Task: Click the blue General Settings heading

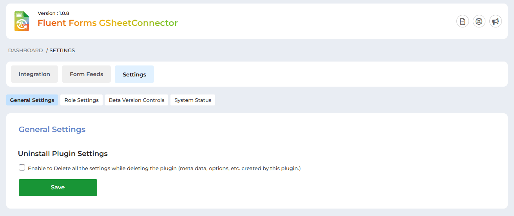Action: tap(52, 129)
